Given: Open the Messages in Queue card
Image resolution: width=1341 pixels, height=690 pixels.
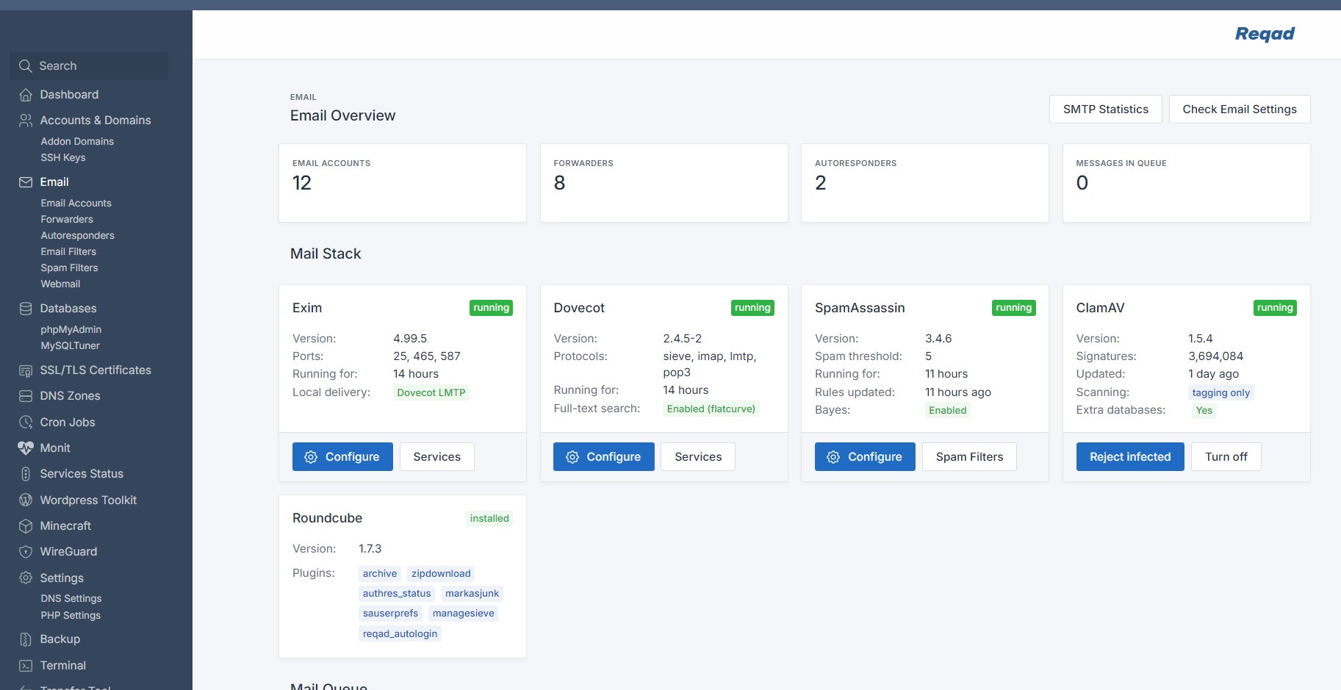Looking at the screenshot, I should pos(1187,183).
